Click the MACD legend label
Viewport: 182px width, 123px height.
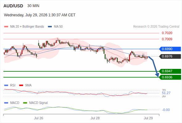click(x=14, y=103)
